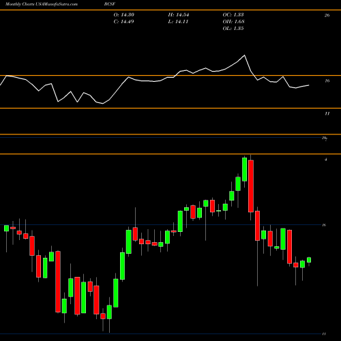Click the high price value H: 14.54
The image size is (341, 341).
(179, 15)
